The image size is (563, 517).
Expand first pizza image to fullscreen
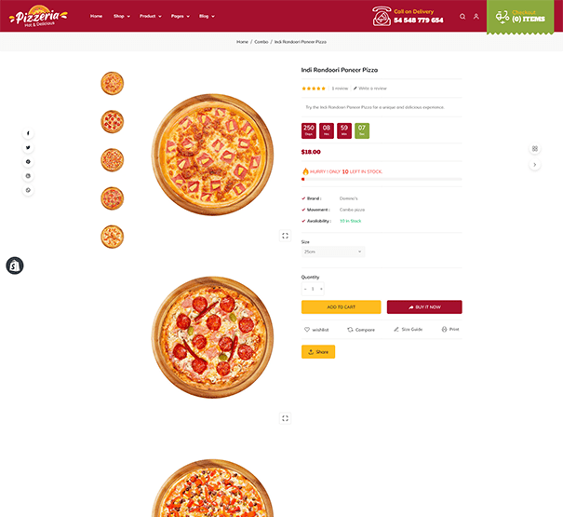click(285, 236)
